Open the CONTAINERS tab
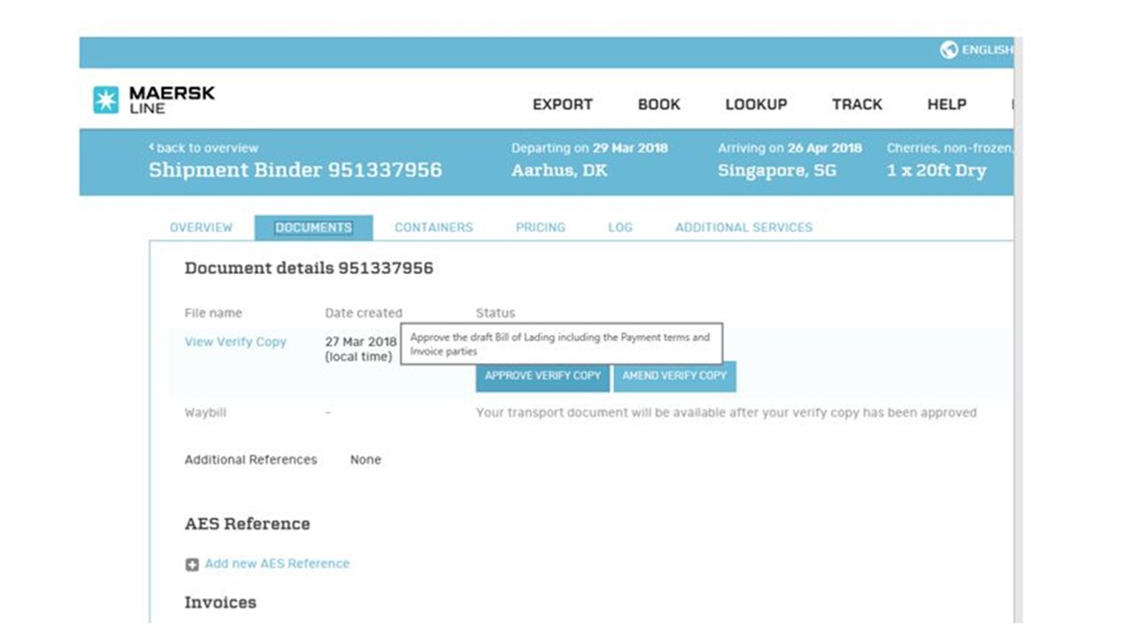 coord(433,227)
